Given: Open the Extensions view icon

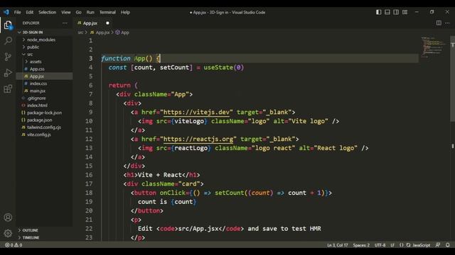Looking at the screenshot, I should [8, 89].
